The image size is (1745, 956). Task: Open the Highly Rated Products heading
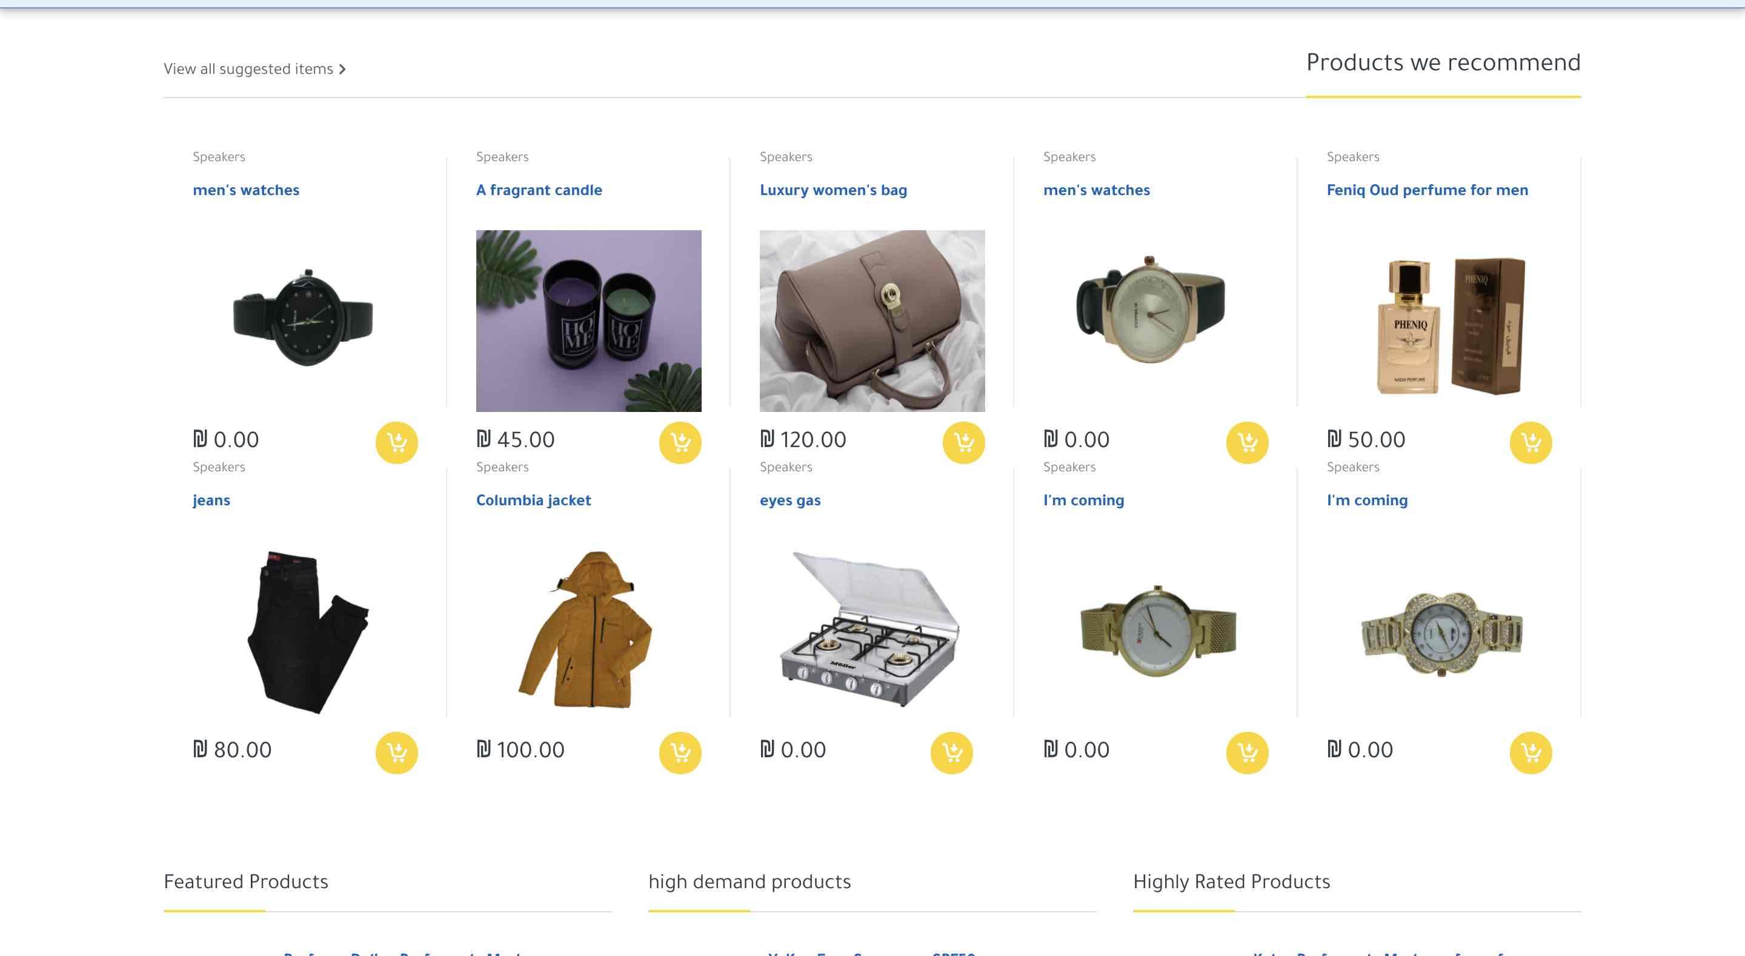click(1231, 881)
